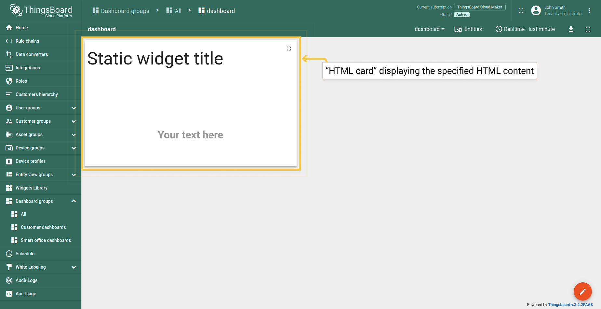Click the Asset groups icon

(9, 134)
